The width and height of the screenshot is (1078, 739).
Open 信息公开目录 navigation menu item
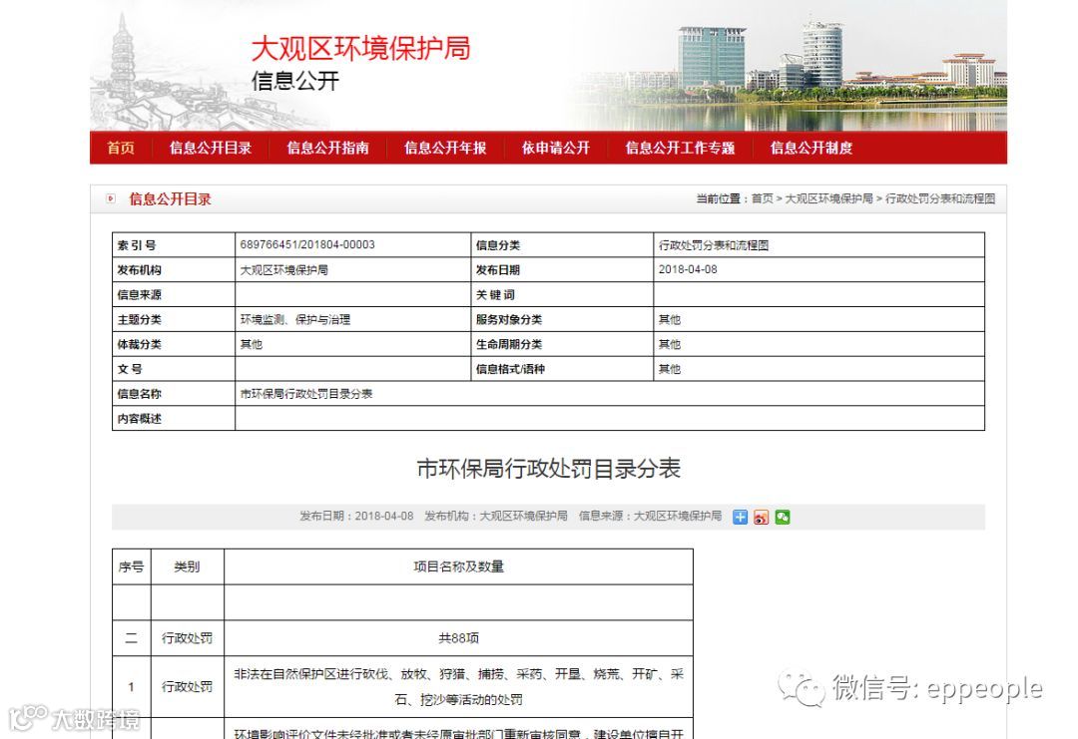pyautogui.click(x=211, y=148)
